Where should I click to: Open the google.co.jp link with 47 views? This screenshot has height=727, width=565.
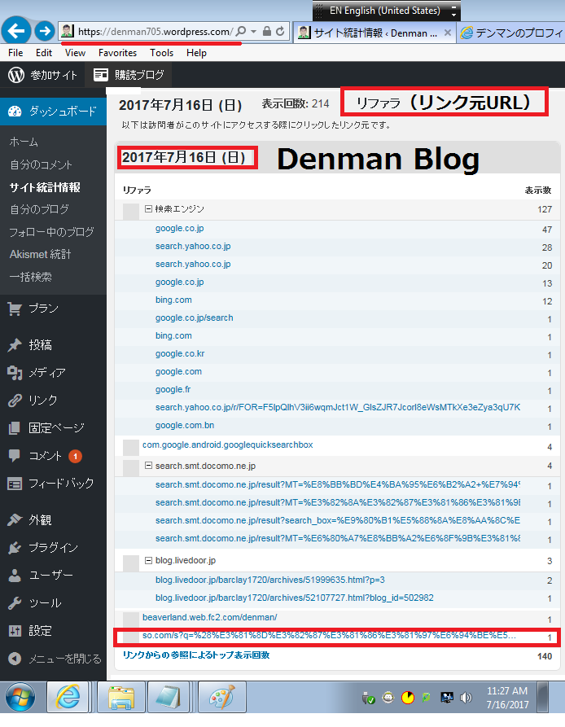(179, 228)
